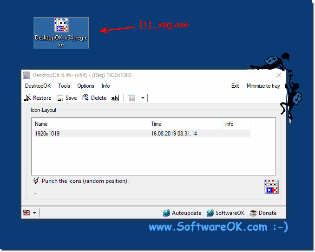315x252 pixels.
Task: Close the DesktopOK window
Action: pos(279,75)
